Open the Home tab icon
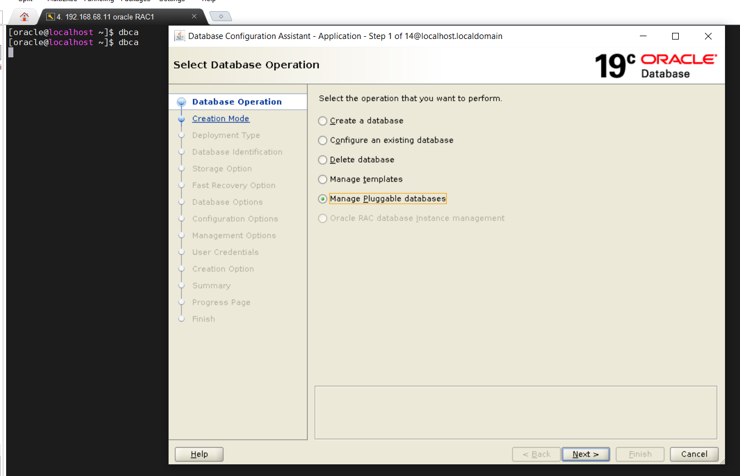The width and height of the screenshot is (740, 476). 24,17
